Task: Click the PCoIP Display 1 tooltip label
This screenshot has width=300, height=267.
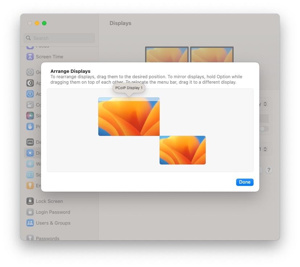Action: 129,88
